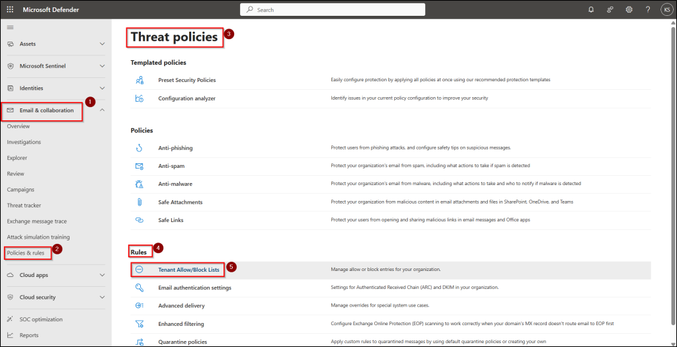Click the Enhanced filtering funnel icon
Image resolution: width=677 pixels, height=347 pixels.
coord(139,324)
